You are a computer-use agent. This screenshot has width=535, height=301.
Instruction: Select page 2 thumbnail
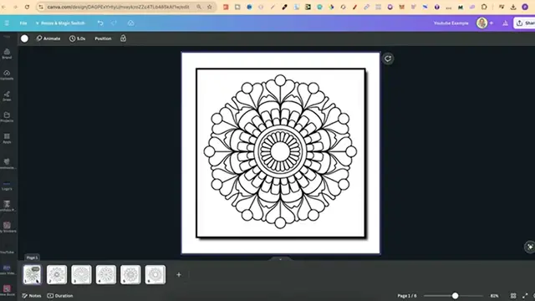[57, 274]
